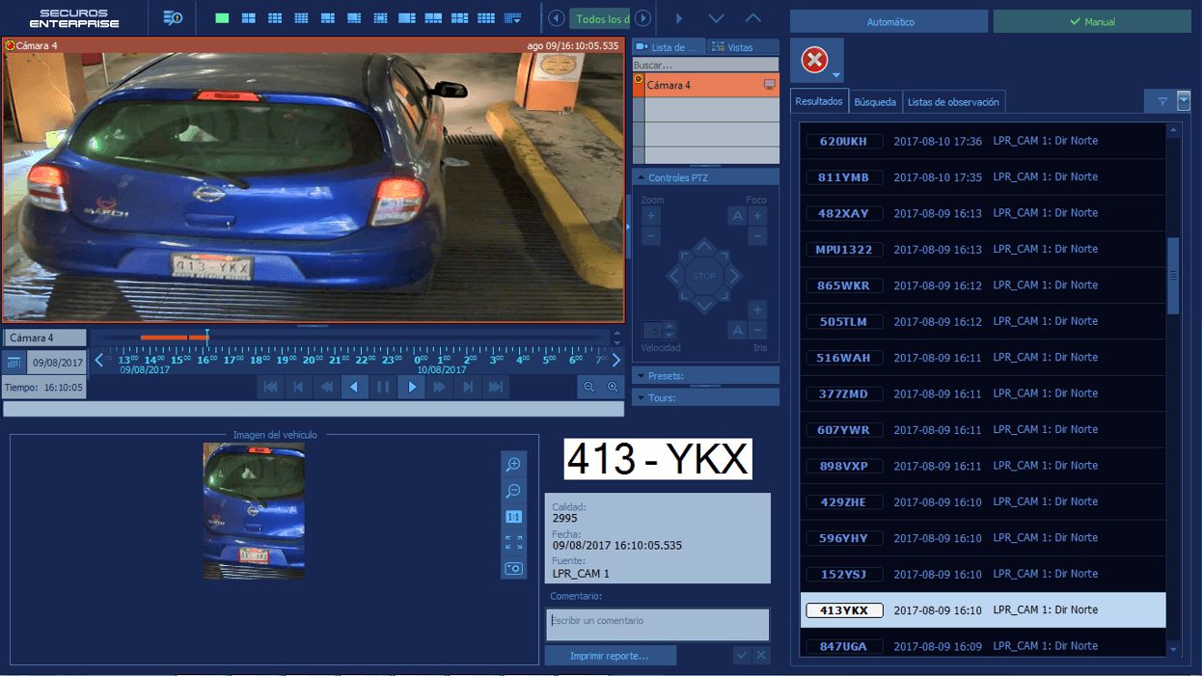The width and height of the screenshot is (1202, 676).
Task: Switch to the 3x3 camera grid layout
Action: point(275,18)
